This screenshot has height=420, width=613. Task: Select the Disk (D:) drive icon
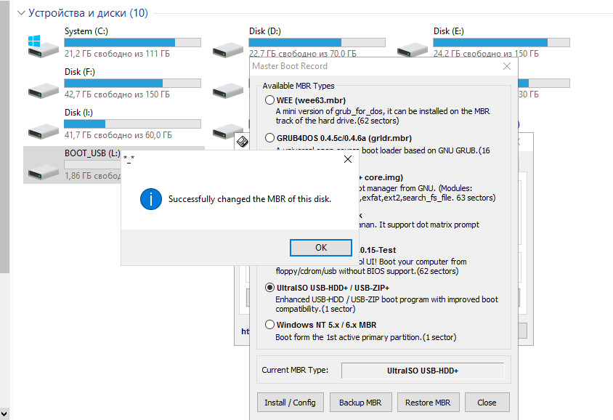[x=227, y=48]
